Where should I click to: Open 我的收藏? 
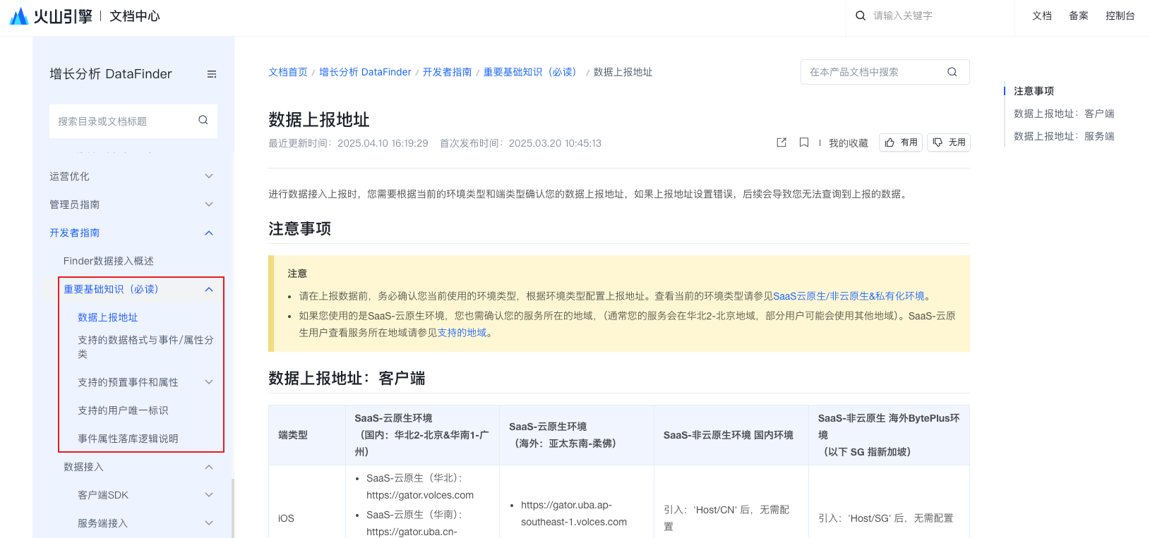848,143
